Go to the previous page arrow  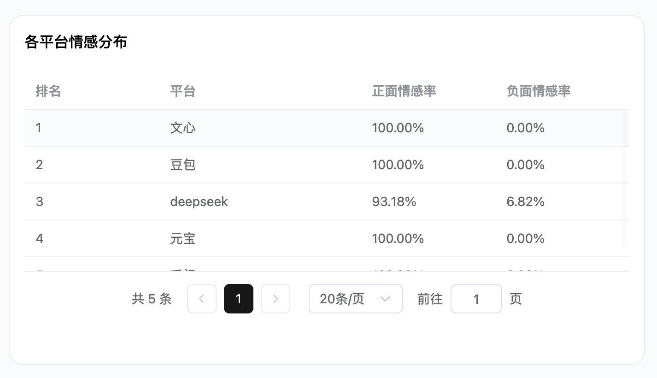coord(202,299)
